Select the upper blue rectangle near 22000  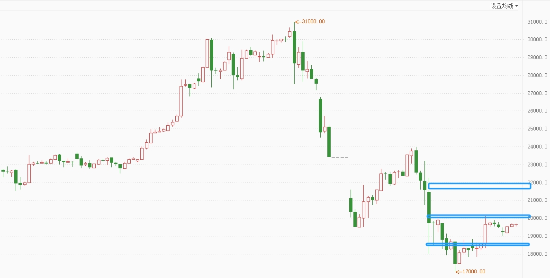479,186
